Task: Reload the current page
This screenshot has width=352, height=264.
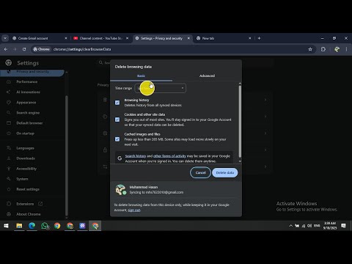Action: coord(24,49)
